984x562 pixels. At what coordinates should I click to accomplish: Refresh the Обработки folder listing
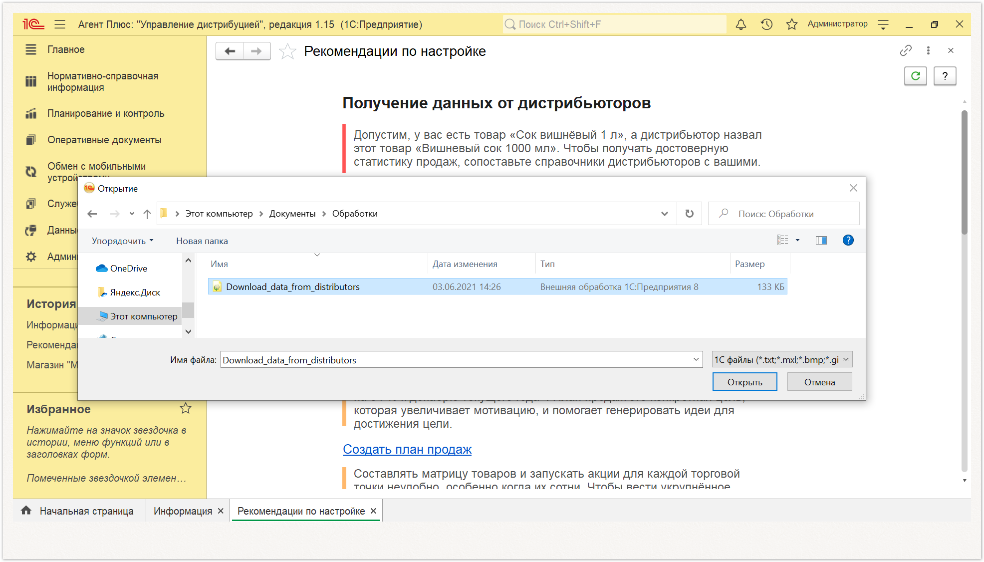click(x=690, y=214)
